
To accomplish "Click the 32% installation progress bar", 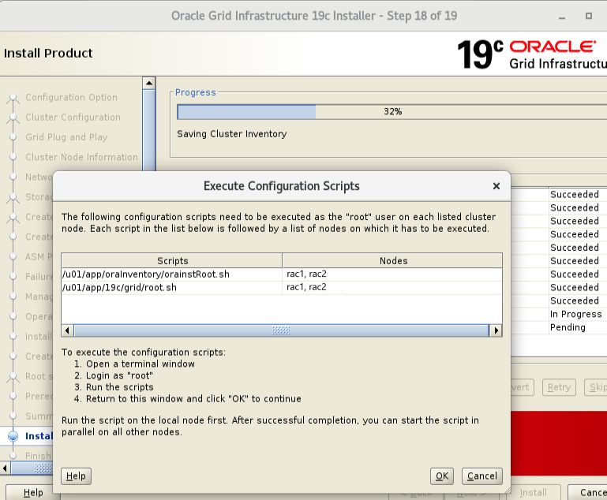I will click(392, 112).
